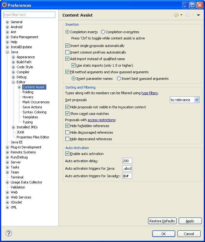Select Insert best guessed arguments option
Viewport: 205px width, 242px height.
pyautogui.click(x=119, y=79)
